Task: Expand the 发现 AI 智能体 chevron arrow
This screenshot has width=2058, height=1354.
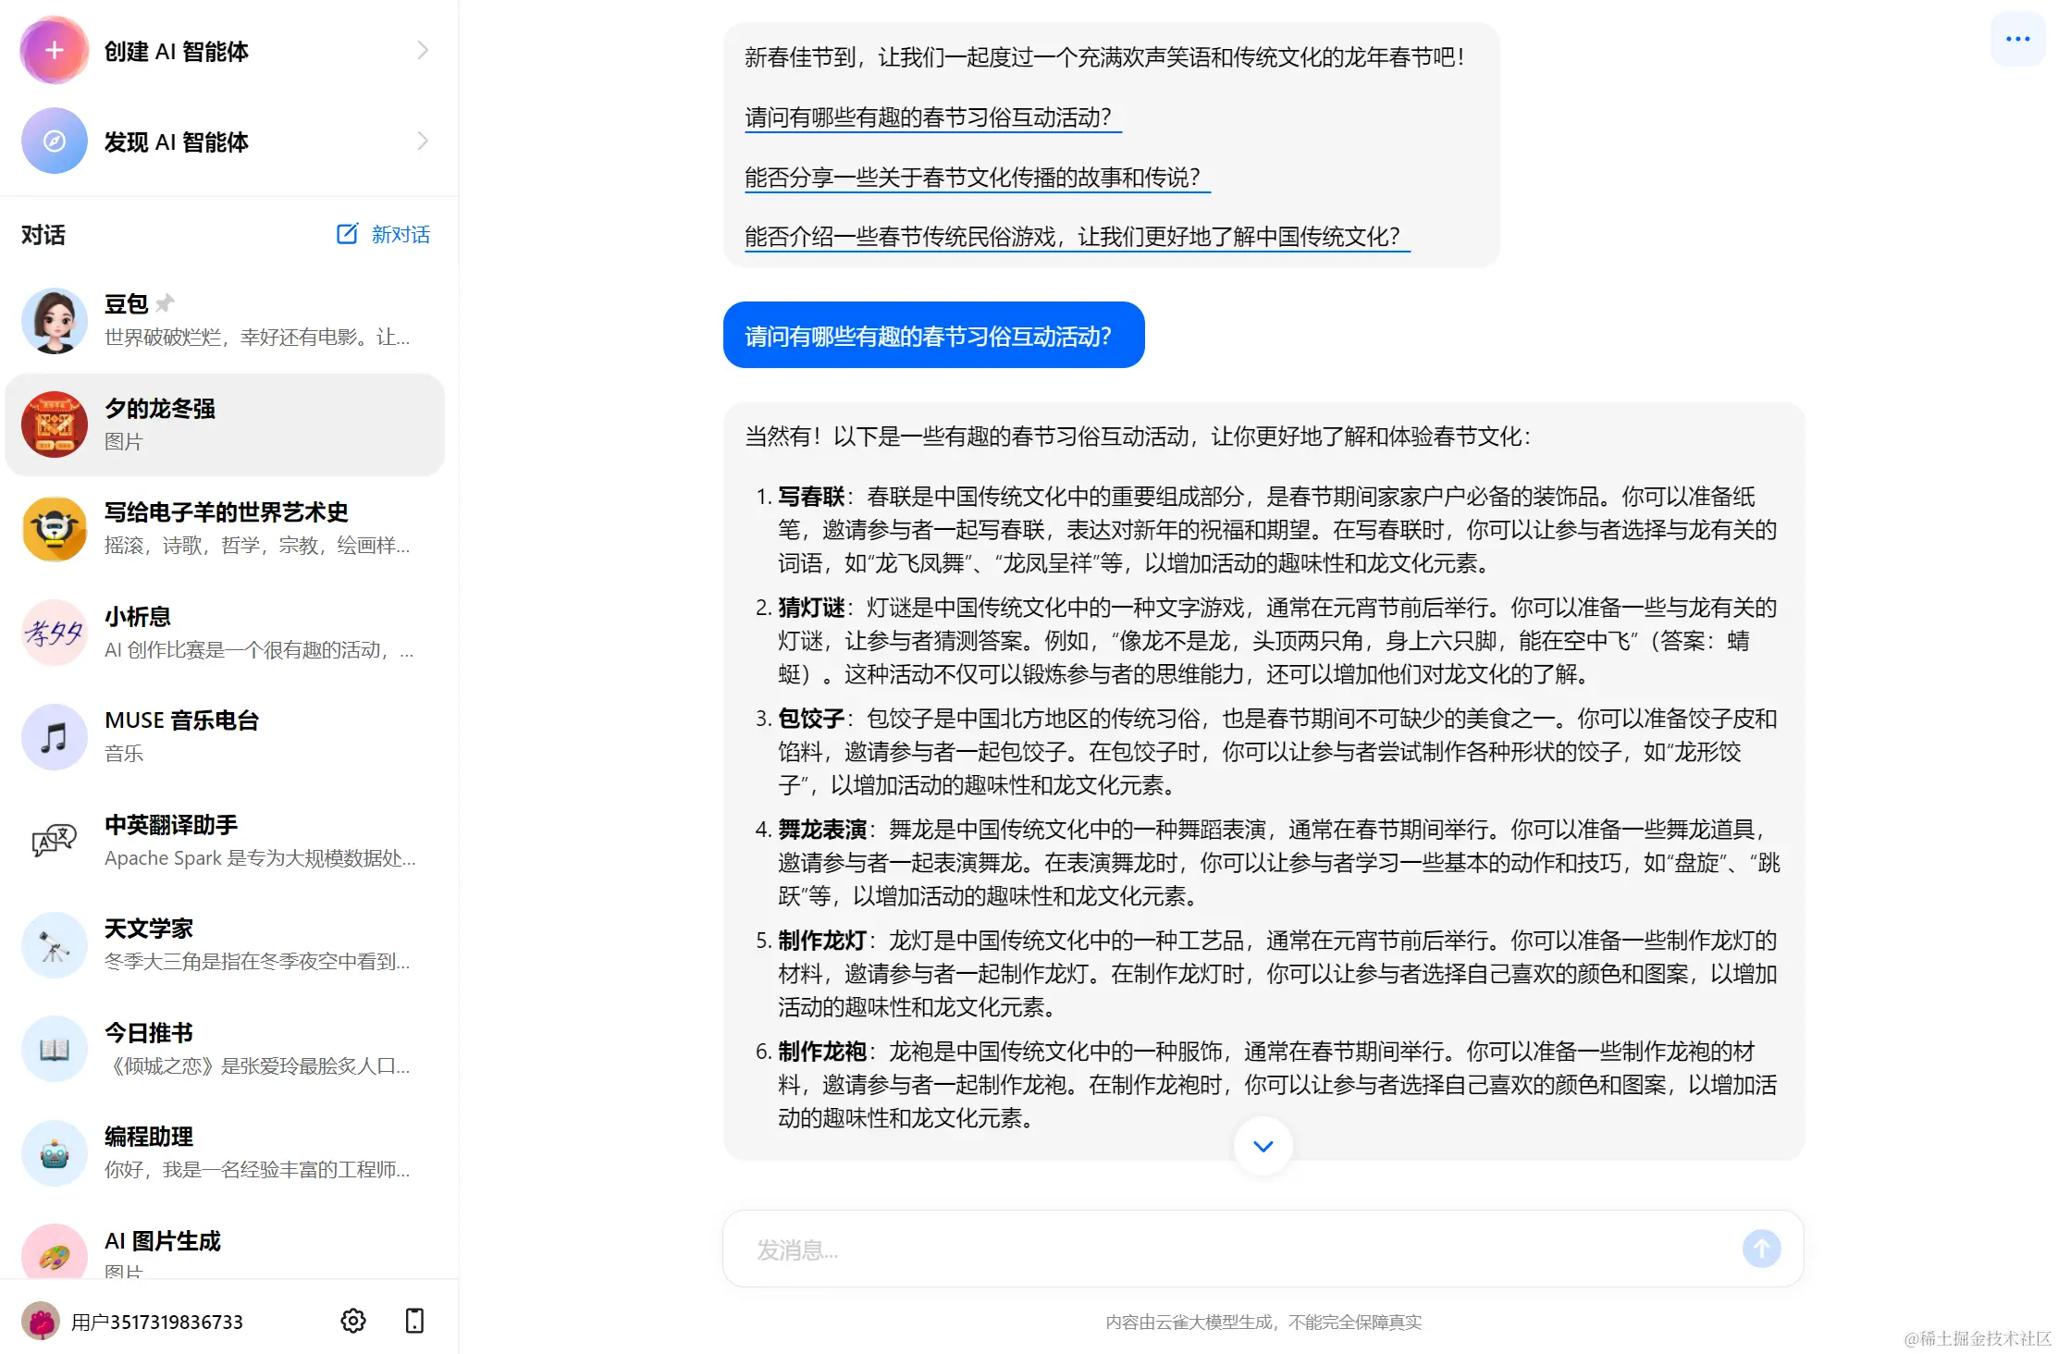Action: tap(423, 142)
